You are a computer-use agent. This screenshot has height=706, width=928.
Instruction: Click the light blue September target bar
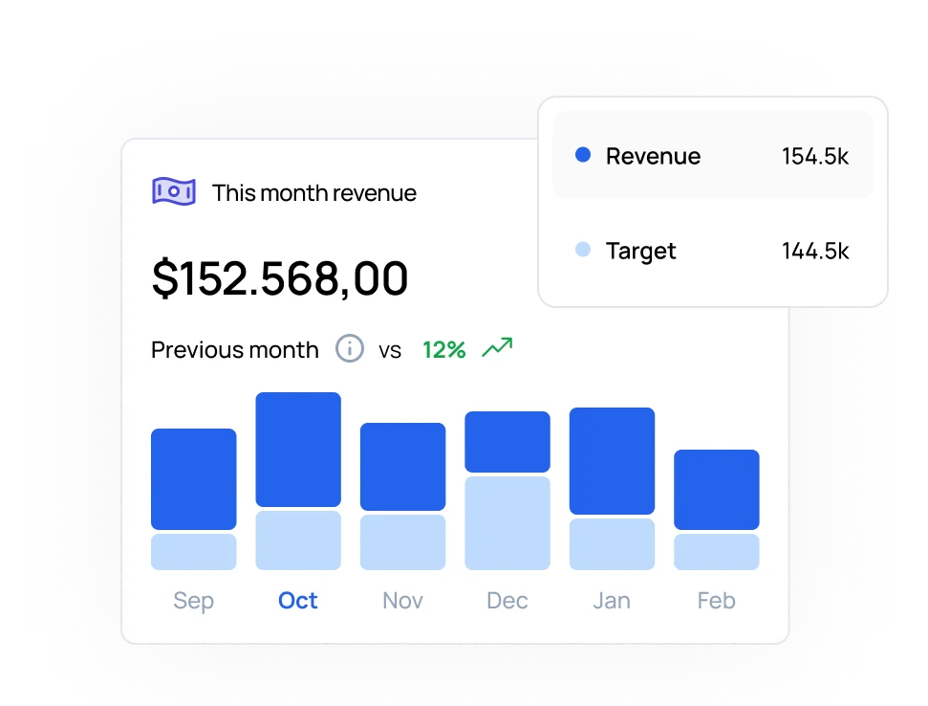194,552
